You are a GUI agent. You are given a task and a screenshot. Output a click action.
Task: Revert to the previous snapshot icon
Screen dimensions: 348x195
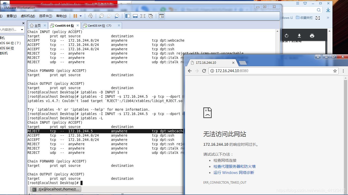coord(109,16)
